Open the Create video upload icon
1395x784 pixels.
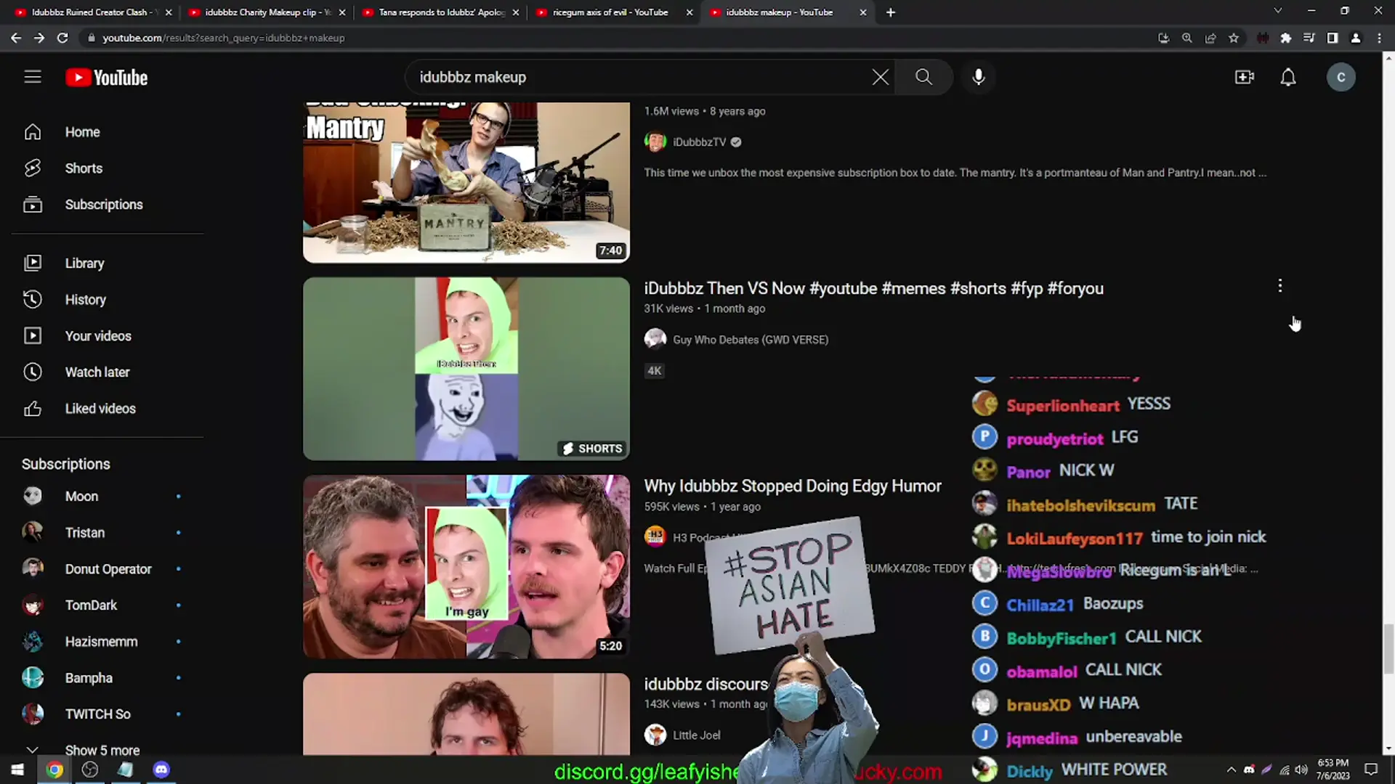coord(1245,77)
